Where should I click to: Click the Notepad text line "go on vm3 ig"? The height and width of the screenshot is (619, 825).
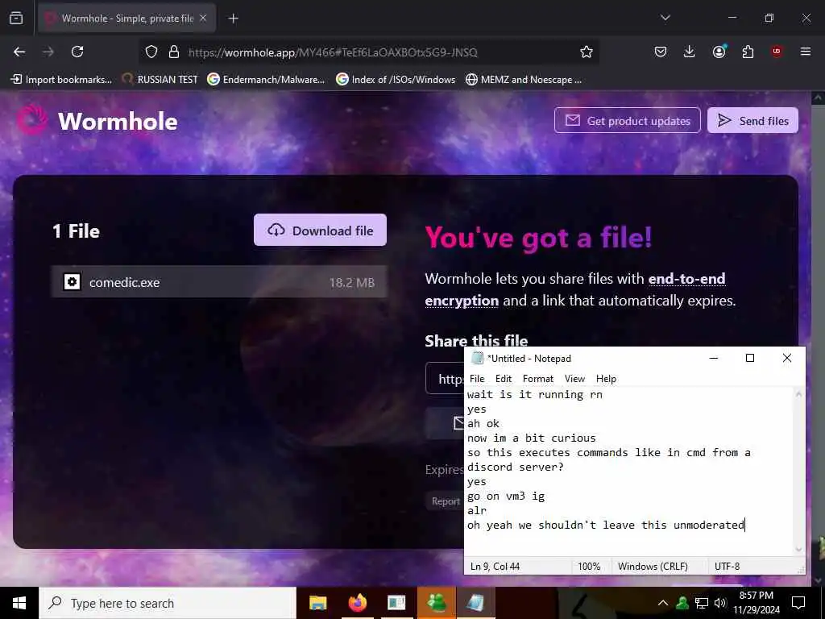(506, 496)
